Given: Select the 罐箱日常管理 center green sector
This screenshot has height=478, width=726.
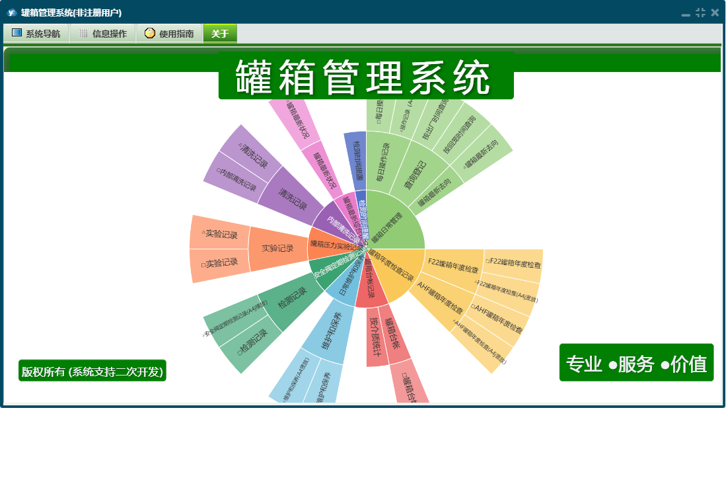Looking at the screenshot, I should tap(394, 225).
